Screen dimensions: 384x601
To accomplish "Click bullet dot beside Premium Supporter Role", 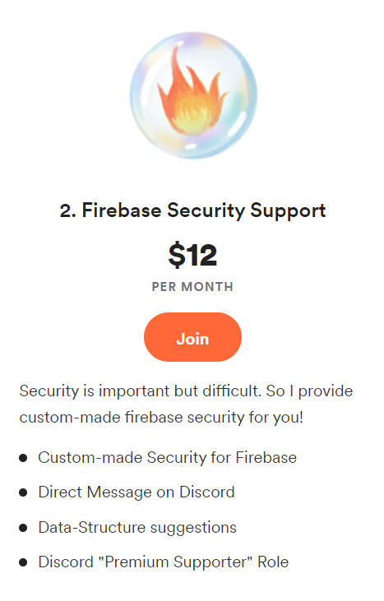I will [x=23, y=562].
